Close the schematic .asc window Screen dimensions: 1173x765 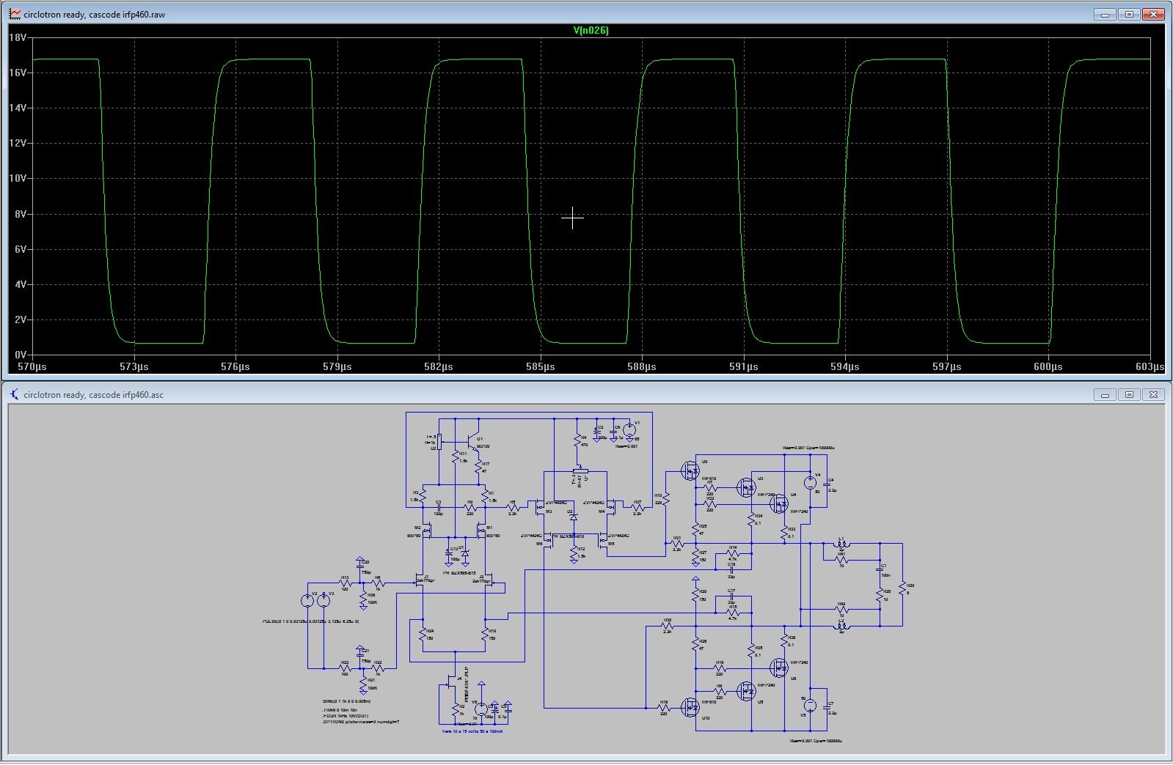point(1154,394)
